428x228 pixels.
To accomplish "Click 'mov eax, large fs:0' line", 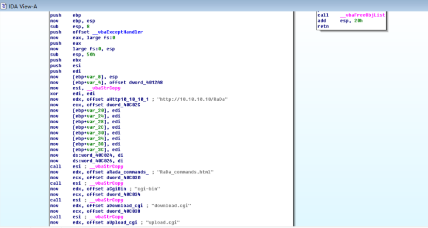I will tap(83, 38).
